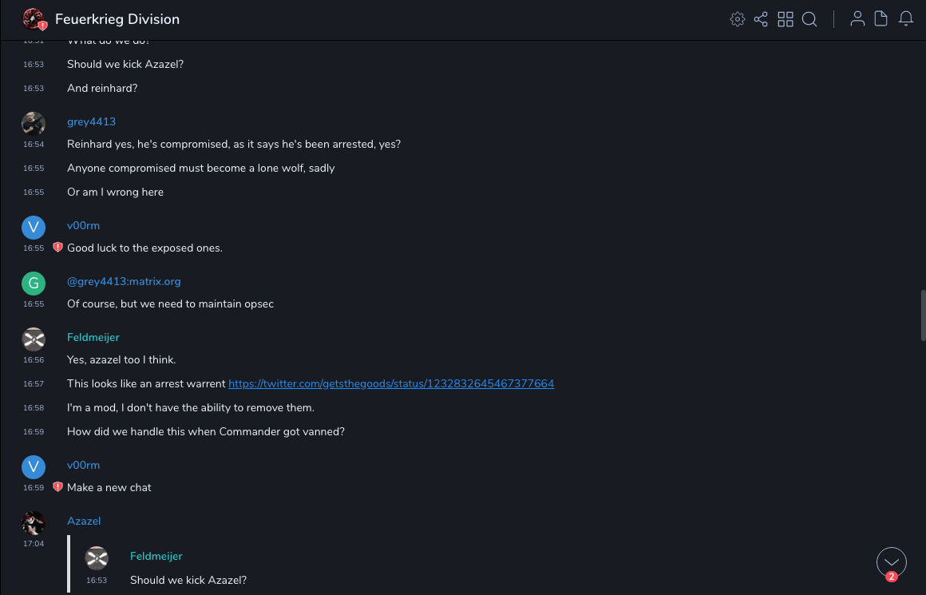Click Azazel's profile avatar
This screenshot has height=595, width=926.
coord(34,523)
